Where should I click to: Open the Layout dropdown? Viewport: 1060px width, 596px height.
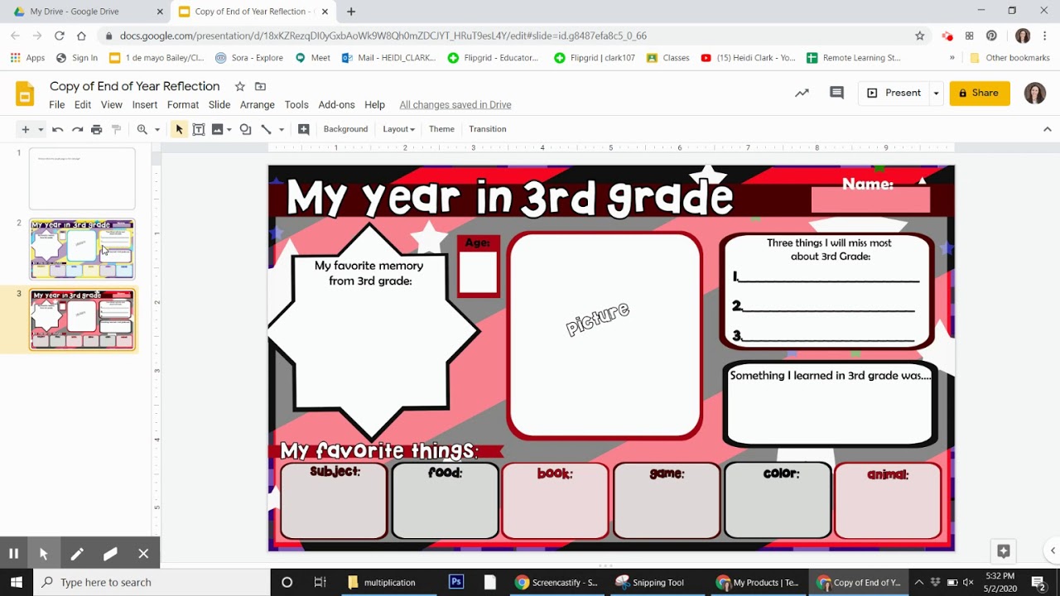coord(398,129)
